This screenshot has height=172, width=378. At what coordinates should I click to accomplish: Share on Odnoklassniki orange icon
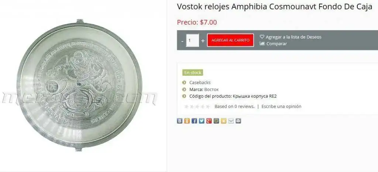click(x=187, y=121)
